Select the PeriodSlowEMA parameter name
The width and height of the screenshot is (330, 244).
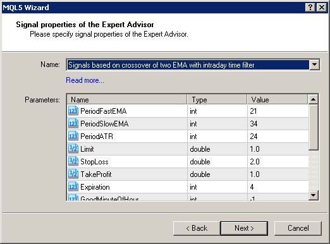tap(104, 124)
